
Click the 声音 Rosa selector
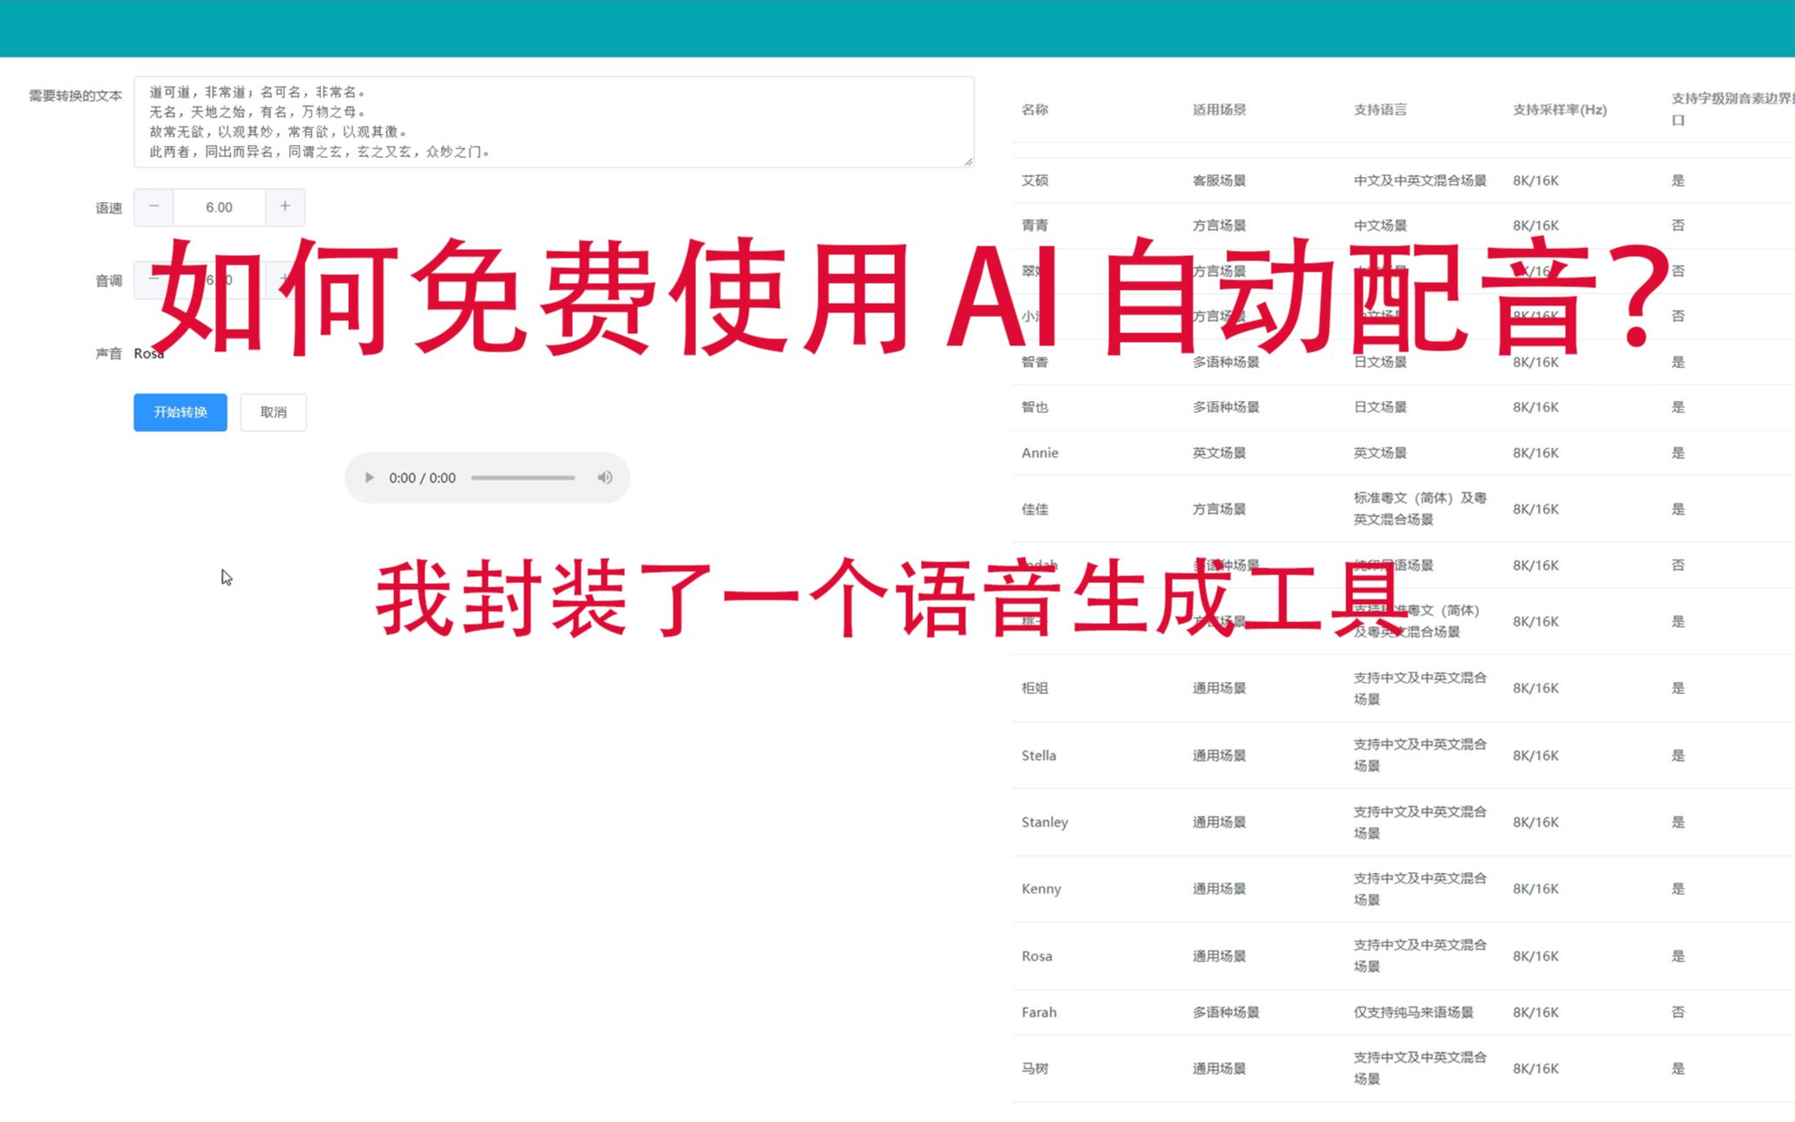[149, 353]
